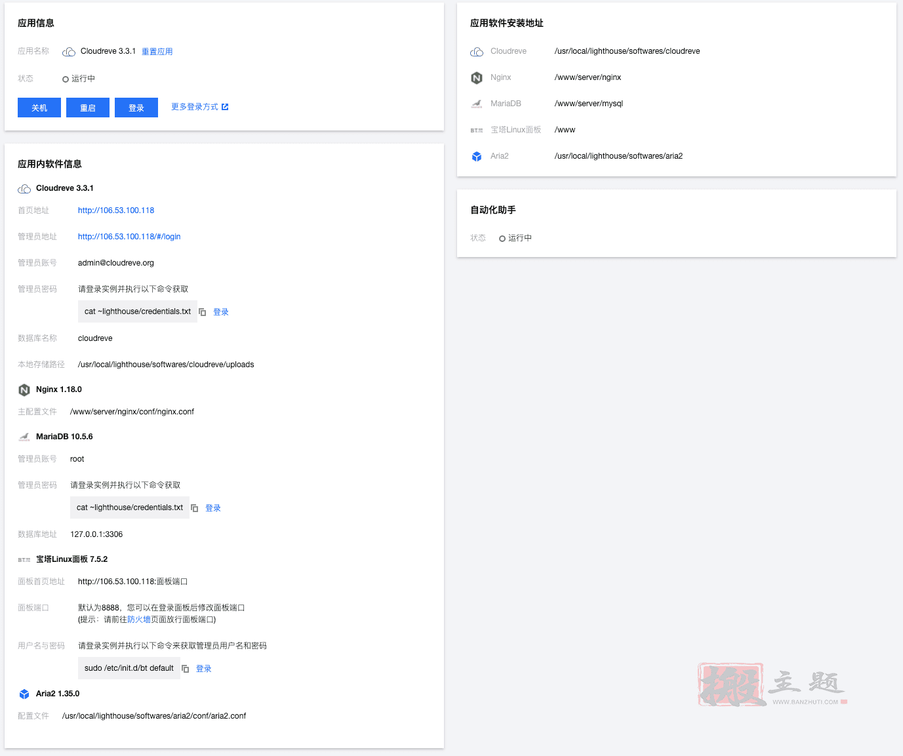Click Aria2 icon in install address list
Screen dimensions: 903x756
[477, 156]
